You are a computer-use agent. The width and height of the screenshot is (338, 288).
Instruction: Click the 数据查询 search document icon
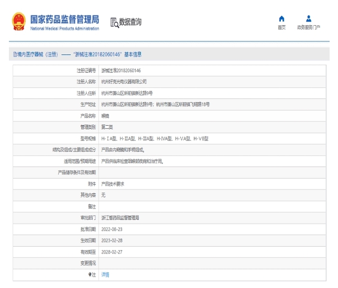click(114, 22)
